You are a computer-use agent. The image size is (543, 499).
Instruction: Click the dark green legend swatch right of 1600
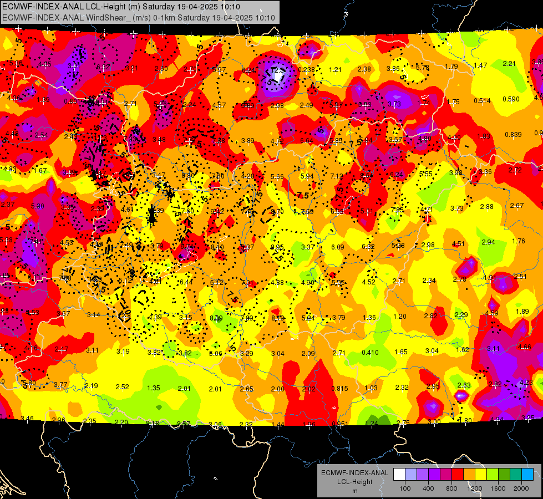[x=504, y=475]
